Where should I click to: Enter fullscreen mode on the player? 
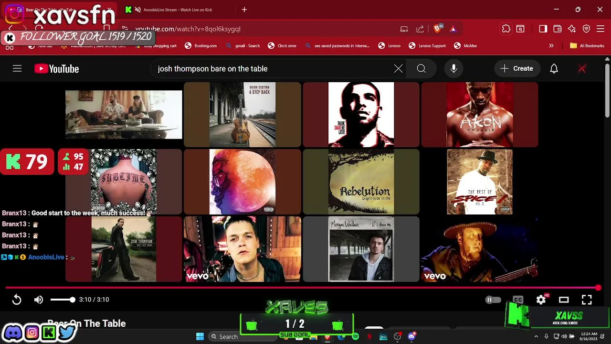click(x=587, y=300)
